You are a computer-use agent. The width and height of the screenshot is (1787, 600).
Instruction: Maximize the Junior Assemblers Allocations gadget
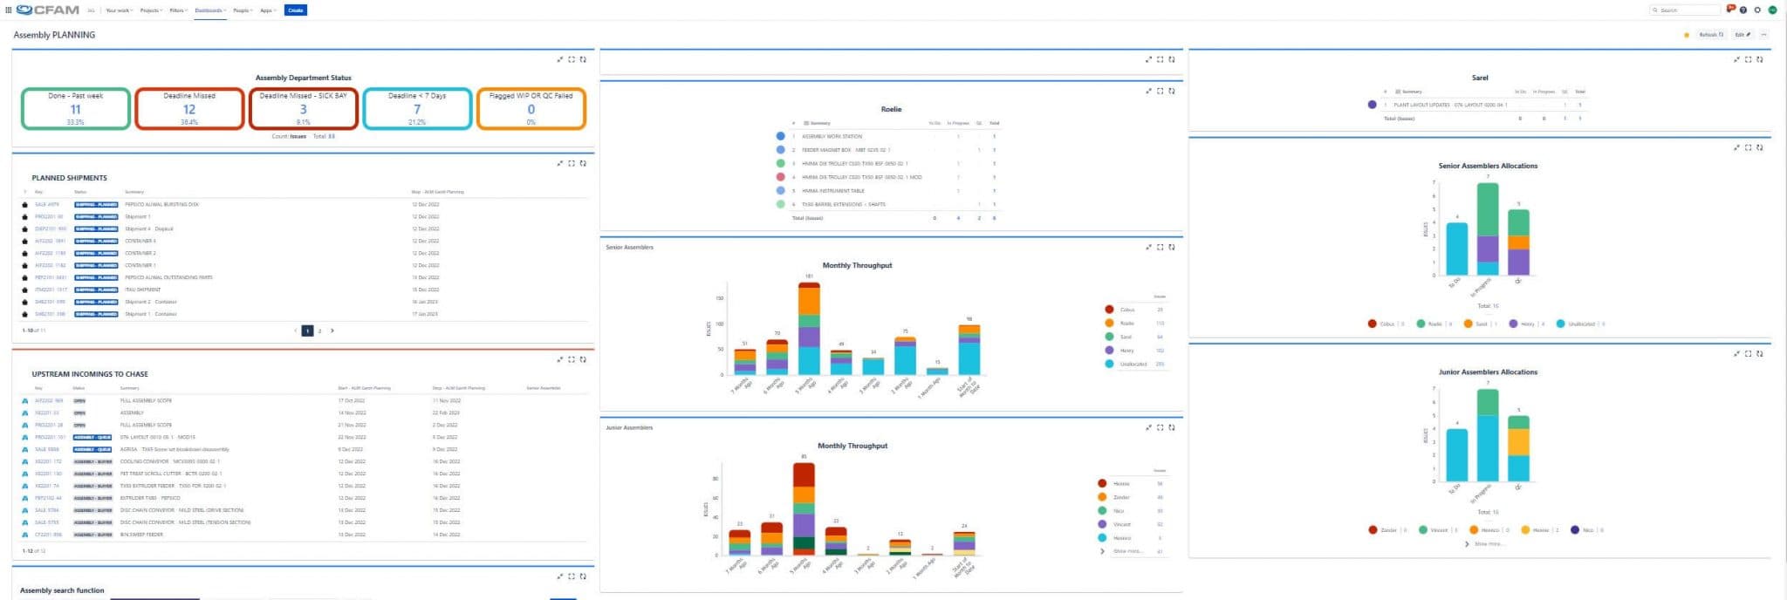tap(1748, 353)
